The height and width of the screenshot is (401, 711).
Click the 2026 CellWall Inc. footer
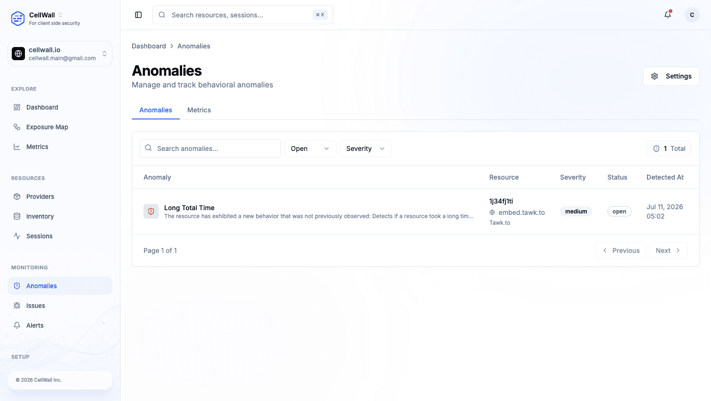39,380
